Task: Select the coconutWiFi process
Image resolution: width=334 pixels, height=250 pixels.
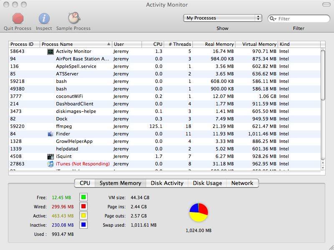Action: point(164,97)
